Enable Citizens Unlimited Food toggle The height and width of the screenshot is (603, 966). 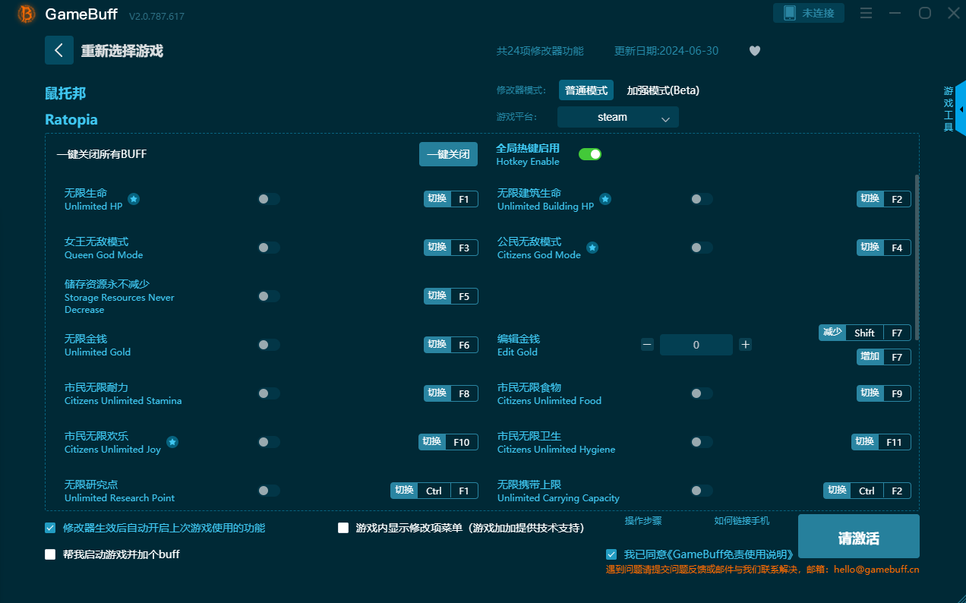(702, 393)
